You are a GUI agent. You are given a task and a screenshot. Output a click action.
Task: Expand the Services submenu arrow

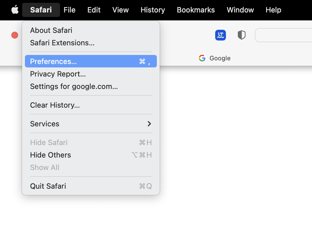(x=149, y=124)
